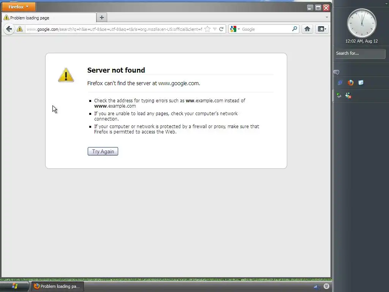389x292 pixels.
Task: Click the Server not found heading
Action: pos(116,70)
